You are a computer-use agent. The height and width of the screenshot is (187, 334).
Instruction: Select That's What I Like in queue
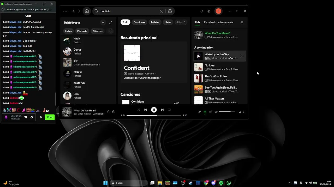click(220, 78)
